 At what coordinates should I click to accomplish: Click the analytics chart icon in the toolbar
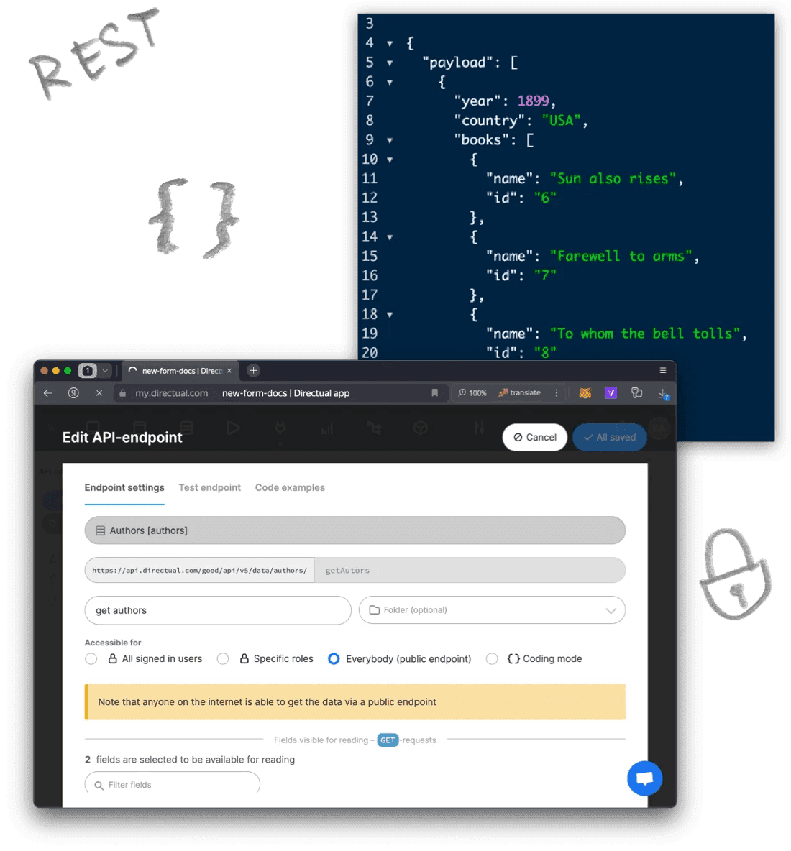(326, 428)
